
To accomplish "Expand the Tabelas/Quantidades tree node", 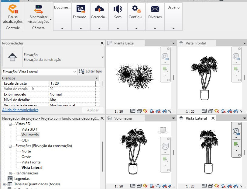I will [4, 184].
